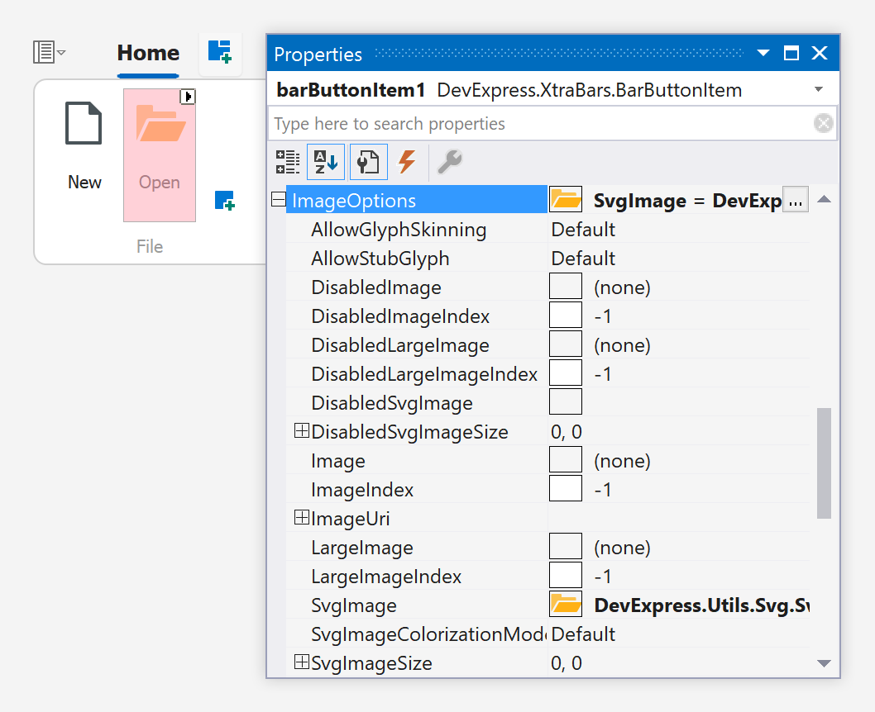Click the add-page icon next to Home tab
This screenshot has width=875, height=712.
pos(220,53)
